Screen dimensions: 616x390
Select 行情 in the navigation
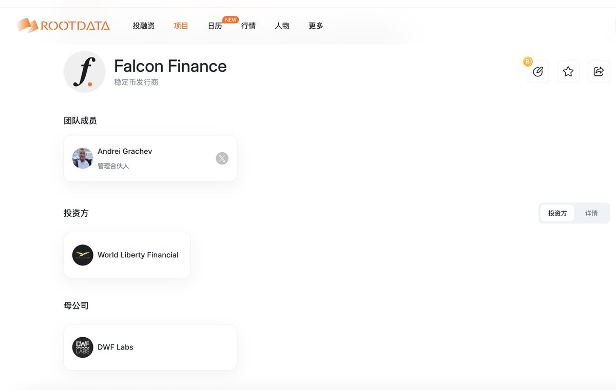(x=248, y=26)
